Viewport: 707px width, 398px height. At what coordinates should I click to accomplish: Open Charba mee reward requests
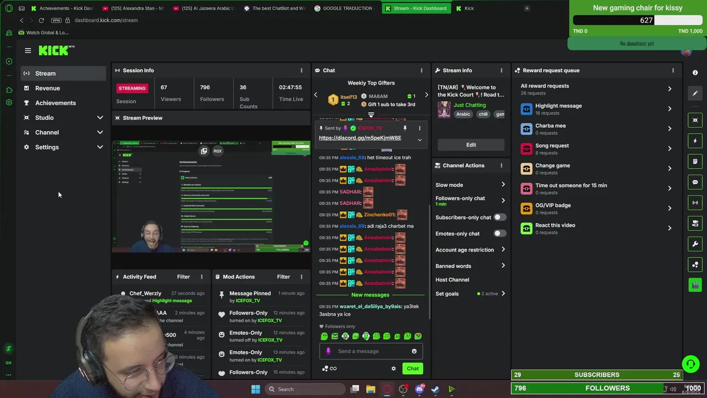(598, 129)
